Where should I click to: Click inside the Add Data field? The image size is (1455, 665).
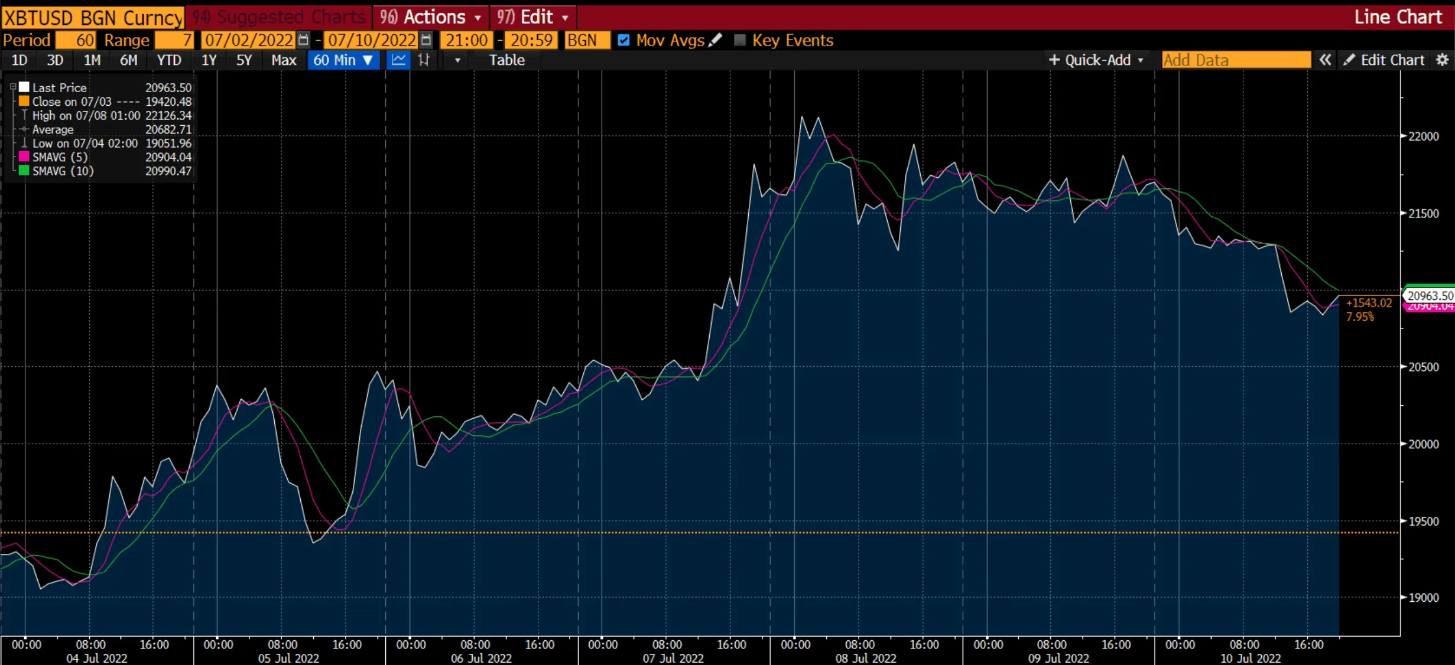tap(1235, 60)
